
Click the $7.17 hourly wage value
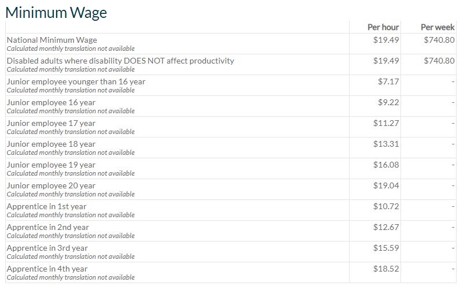click(x=388, y=81)
